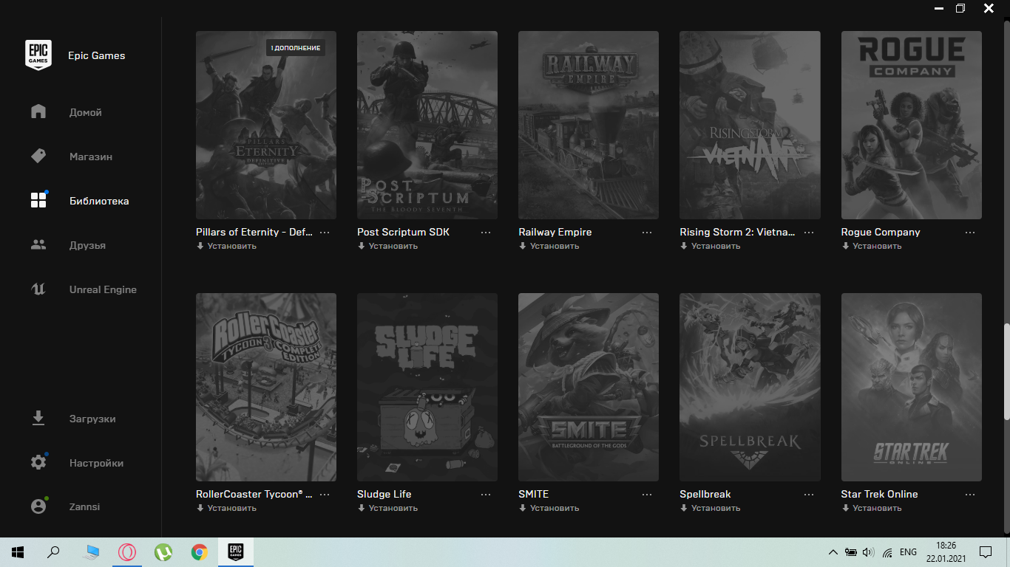This screenshot has width=1010, height=567.
Task: Click the library vertical scrollbar thumb
Action: coord(1006,371)
